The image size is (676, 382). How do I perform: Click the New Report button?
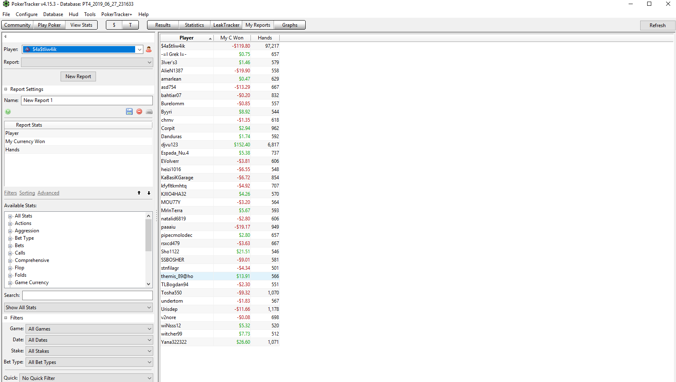(78, 76)
